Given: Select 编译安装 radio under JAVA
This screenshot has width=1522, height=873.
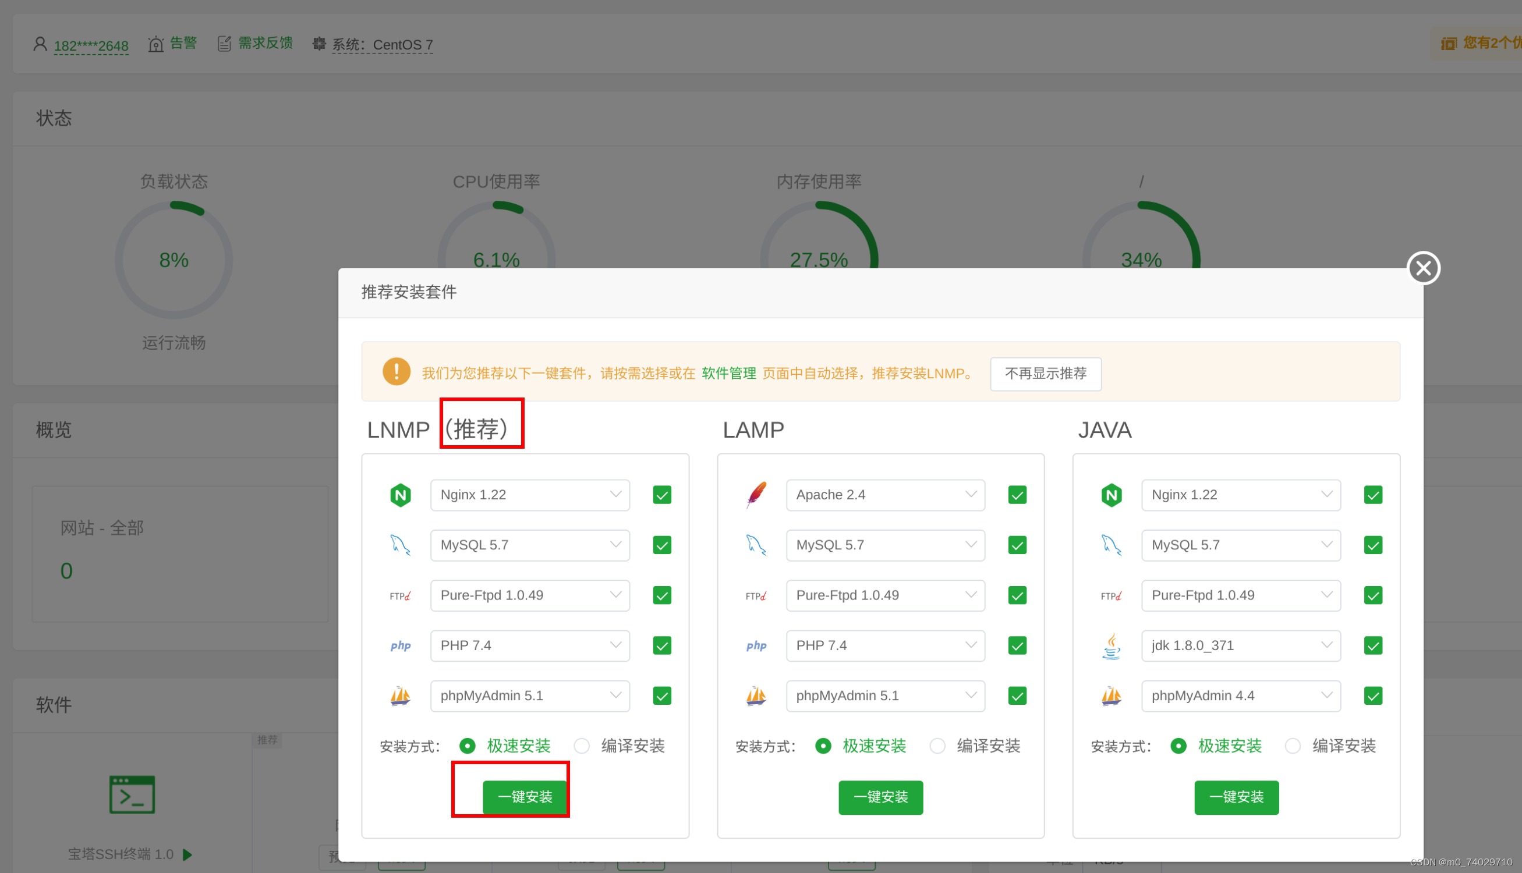Looking at the screenshot, I should (1293, 746).
